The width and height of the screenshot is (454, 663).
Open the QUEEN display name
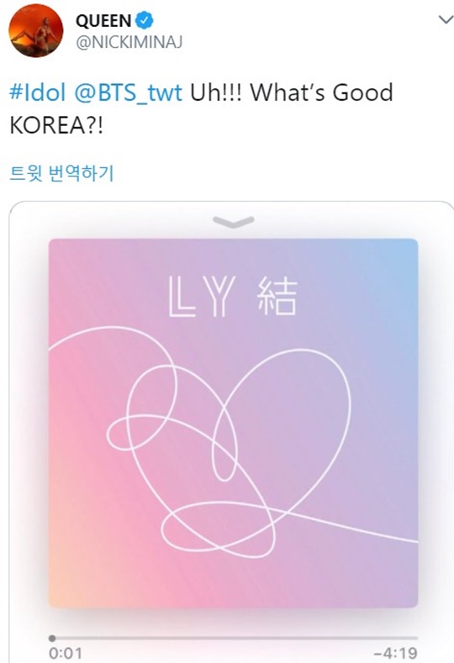point(103,21)
